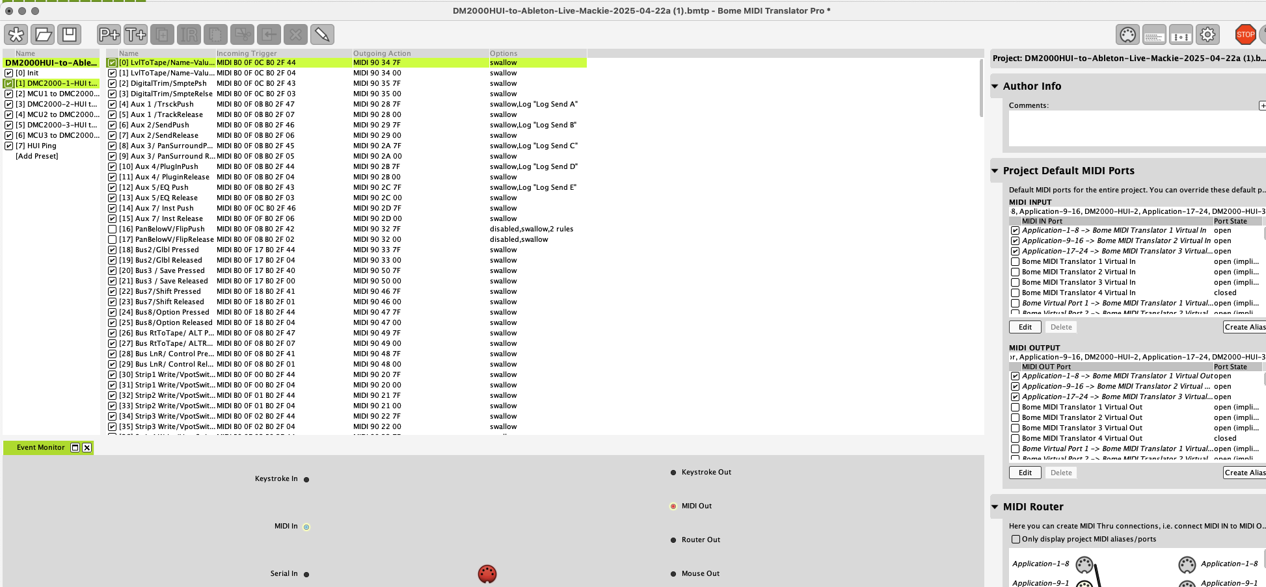Select the DM2000HUI-to-Able project row

point(51,63)
